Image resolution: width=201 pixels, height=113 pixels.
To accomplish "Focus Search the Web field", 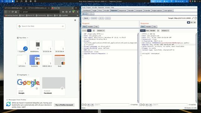I will tap(41, 26).
